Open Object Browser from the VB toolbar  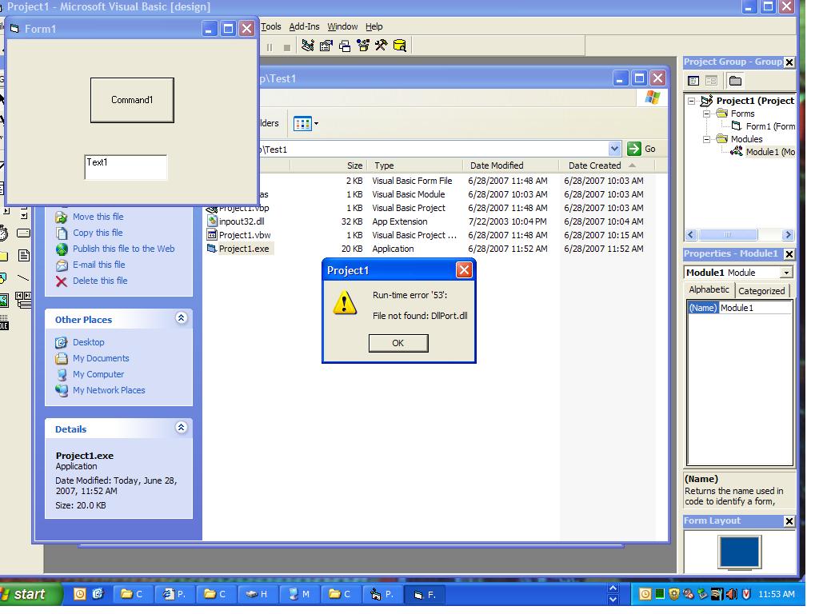[x=363, y=46]
